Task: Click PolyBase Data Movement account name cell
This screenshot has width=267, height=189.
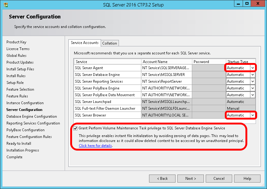Action: (167, 95)
